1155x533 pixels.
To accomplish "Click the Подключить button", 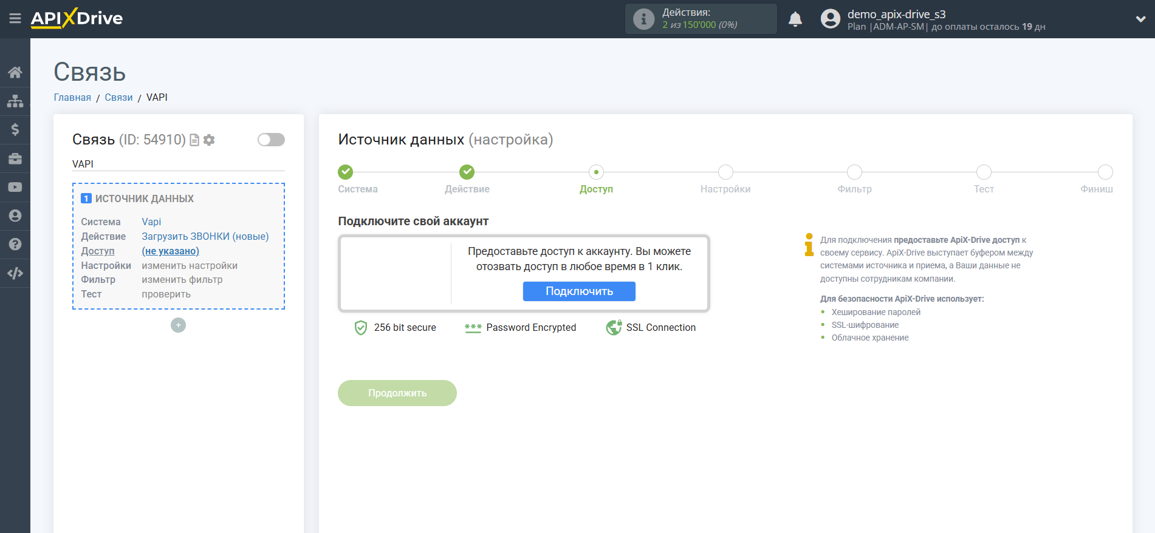I will tap(579, 291).
